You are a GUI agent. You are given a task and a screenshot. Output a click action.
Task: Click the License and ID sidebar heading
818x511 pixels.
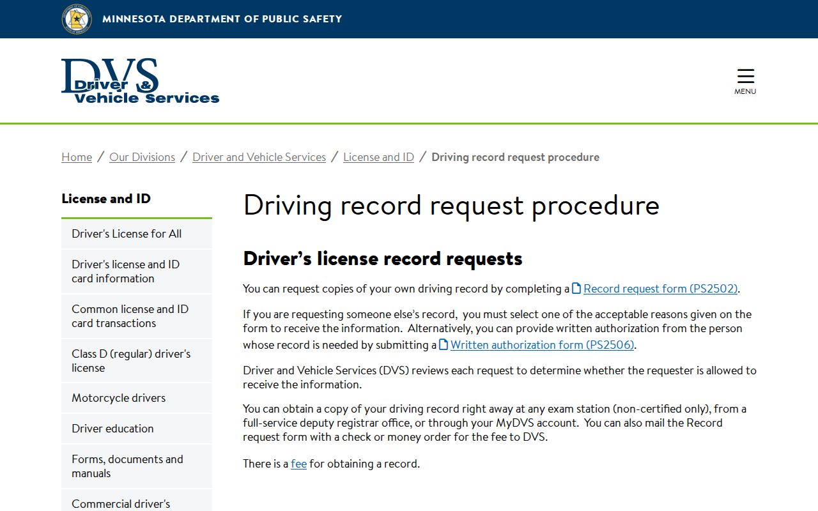pyautogui.click(x=106, y=199)
